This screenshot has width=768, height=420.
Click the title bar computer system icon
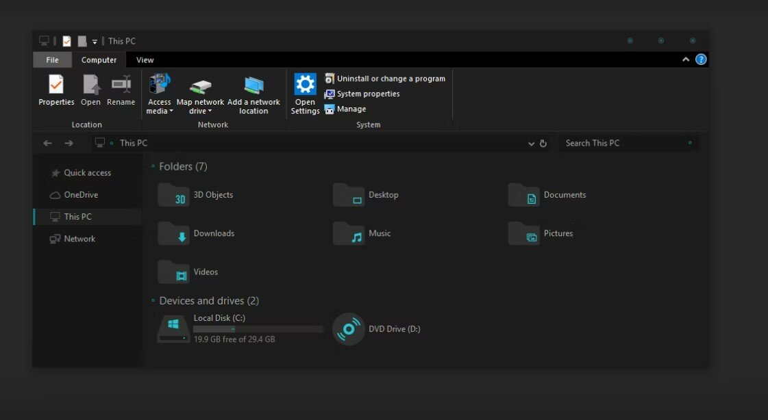click(x=44, y=40)
